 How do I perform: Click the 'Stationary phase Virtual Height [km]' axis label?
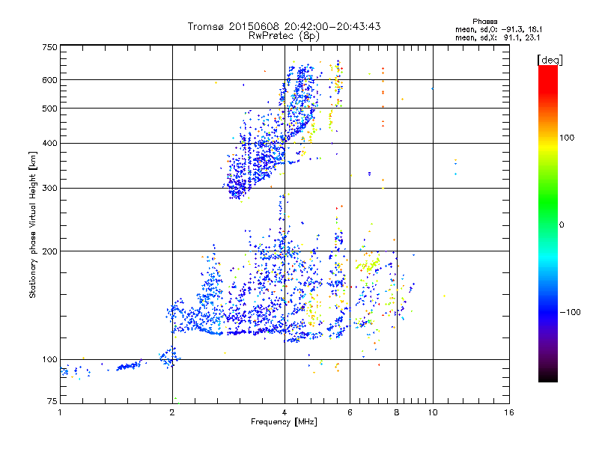click(33, 225)
